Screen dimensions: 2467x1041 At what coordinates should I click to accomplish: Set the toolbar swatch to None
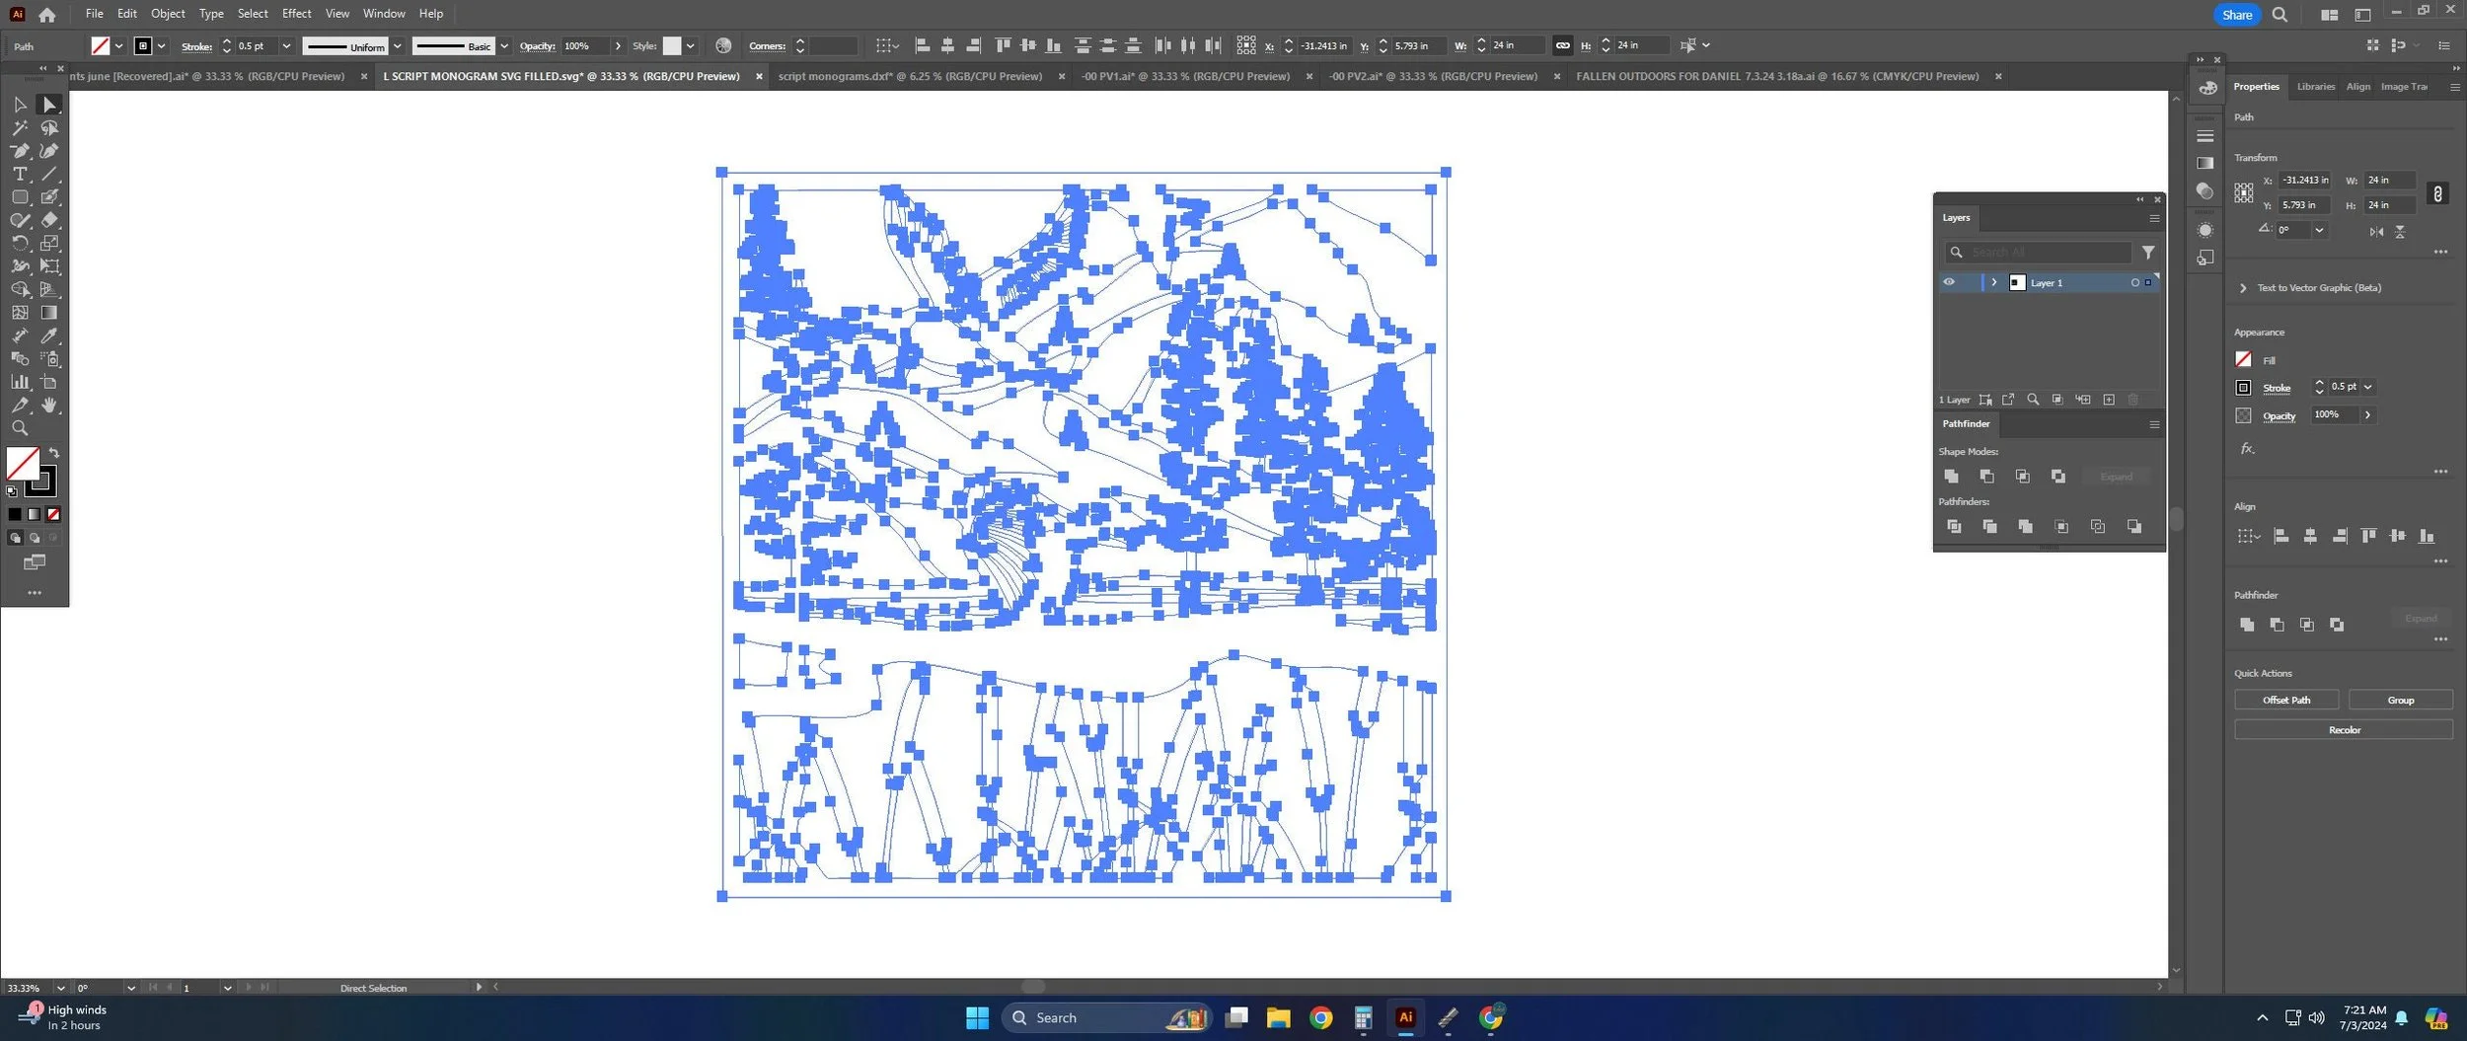pos(53,514)
